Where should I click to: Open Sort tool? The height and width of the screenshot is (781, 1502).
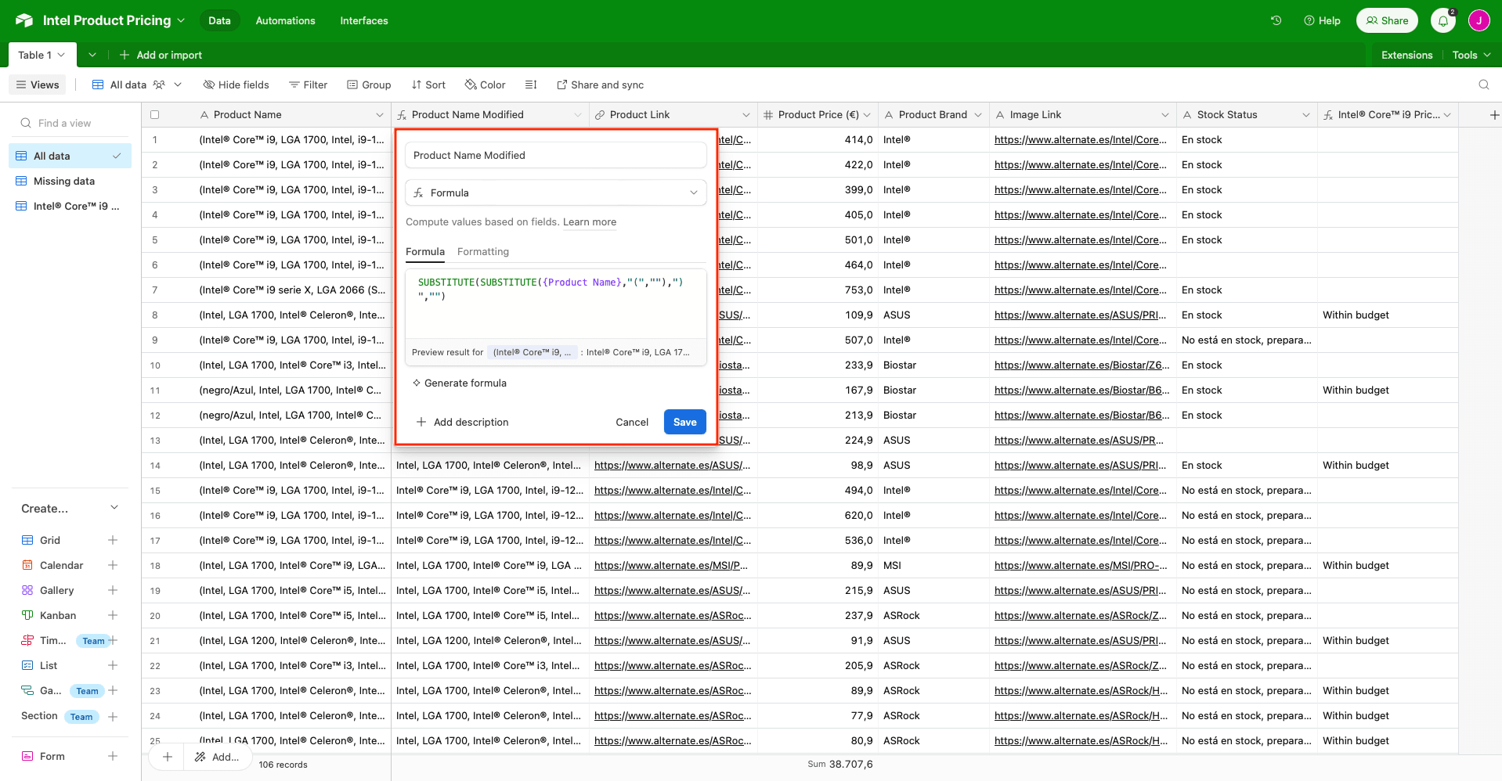(428, 85)
